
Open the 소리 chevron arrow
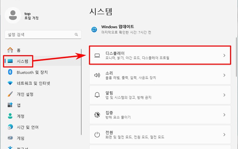(x=224, y=75)
